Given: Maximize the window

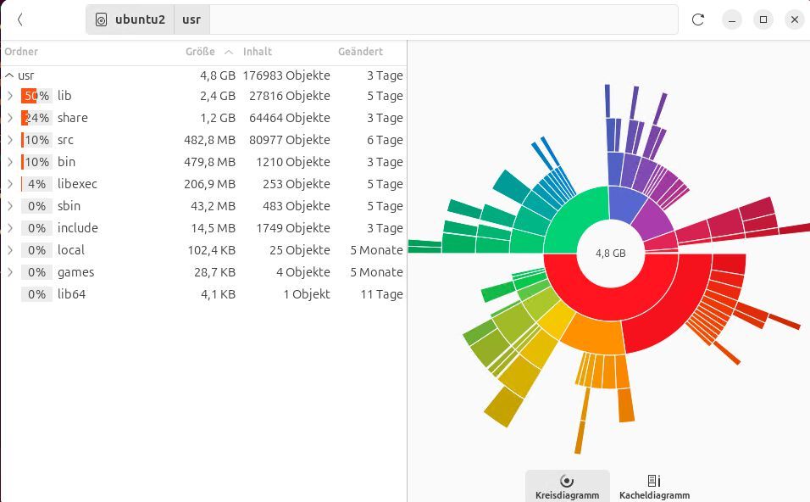Looking at the screenshot, I should pos(763,20).
